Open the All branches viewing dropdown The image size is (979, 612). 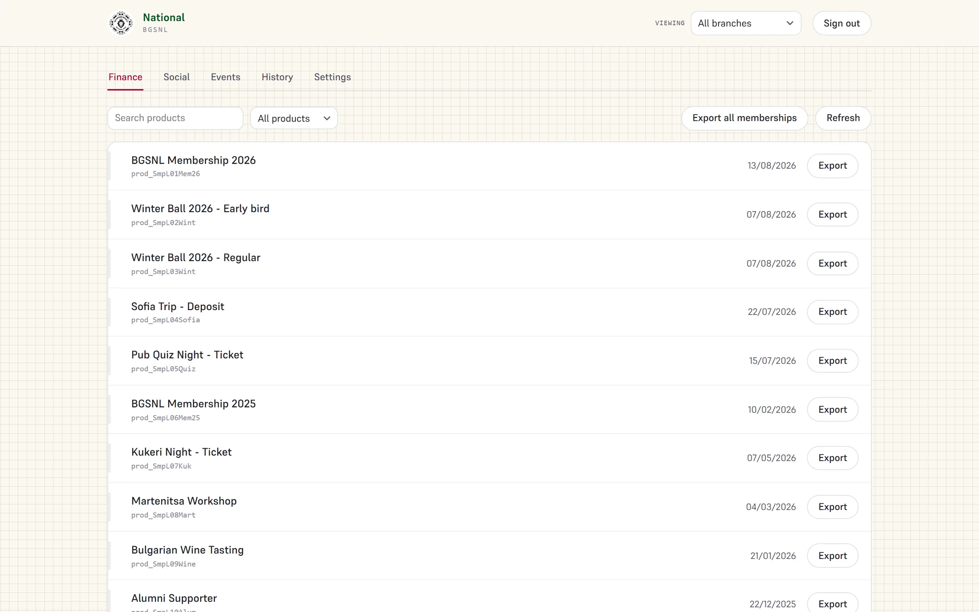745,23
